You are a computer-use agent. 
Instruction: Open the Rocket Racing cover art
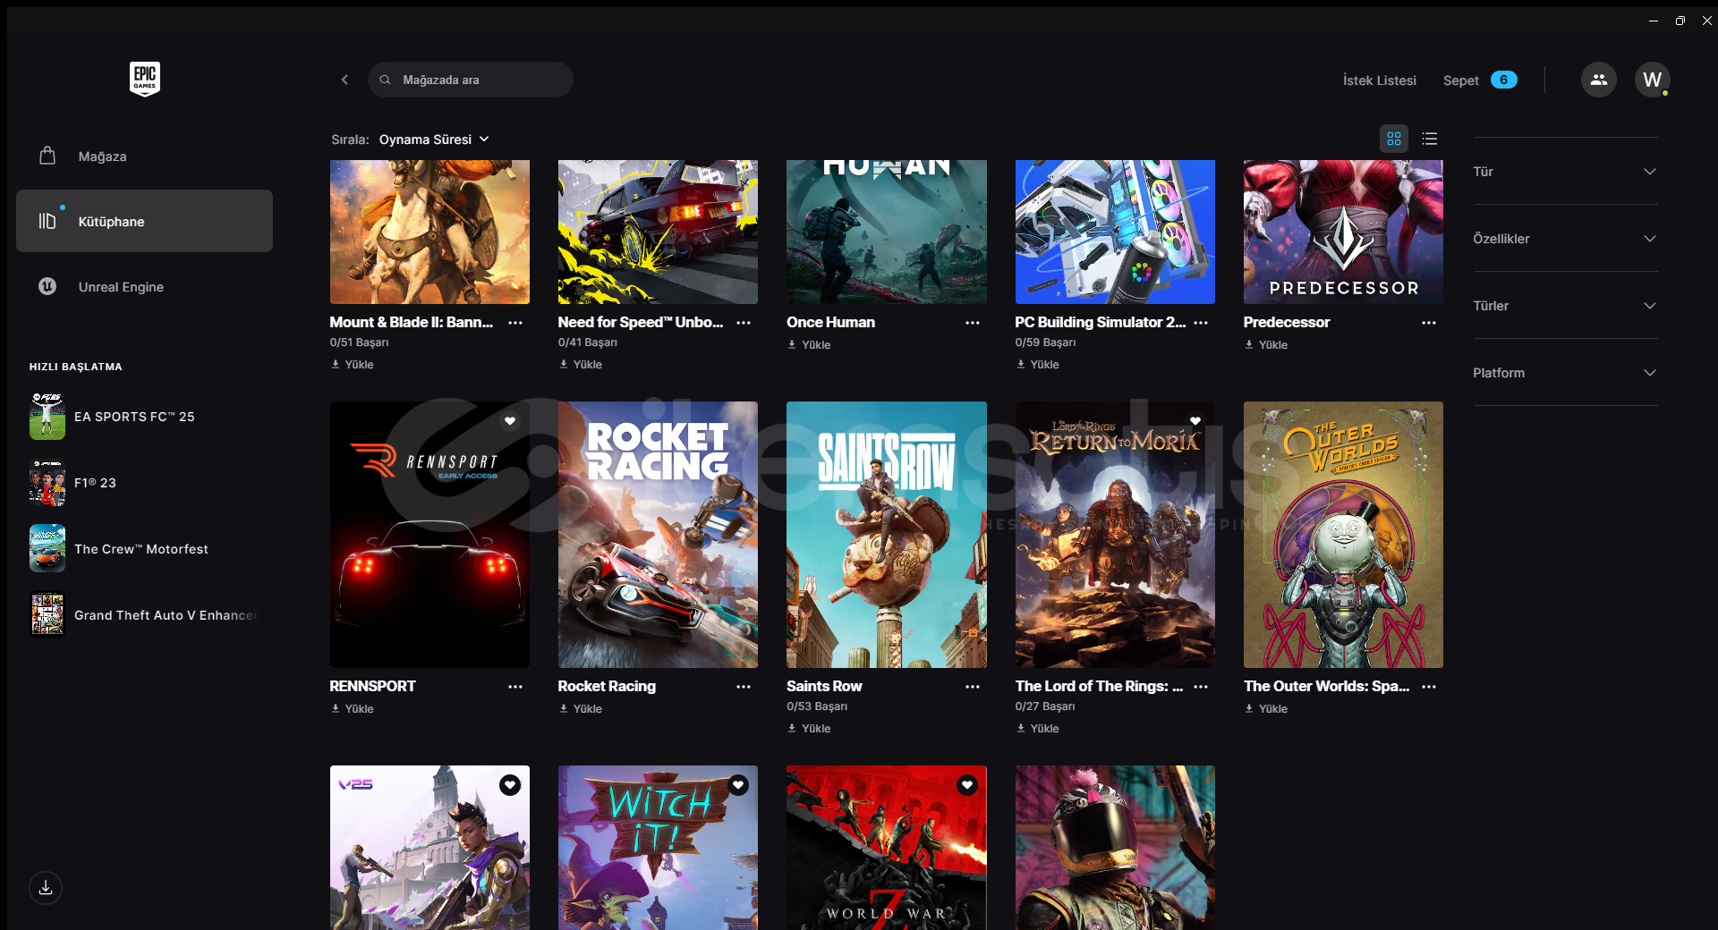pyautogui.click(x=658, y=535)
